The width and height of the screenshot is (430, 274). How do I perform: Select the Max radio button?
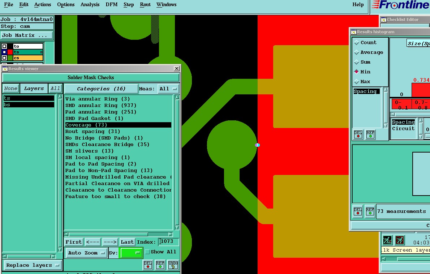tap(357, 81)
